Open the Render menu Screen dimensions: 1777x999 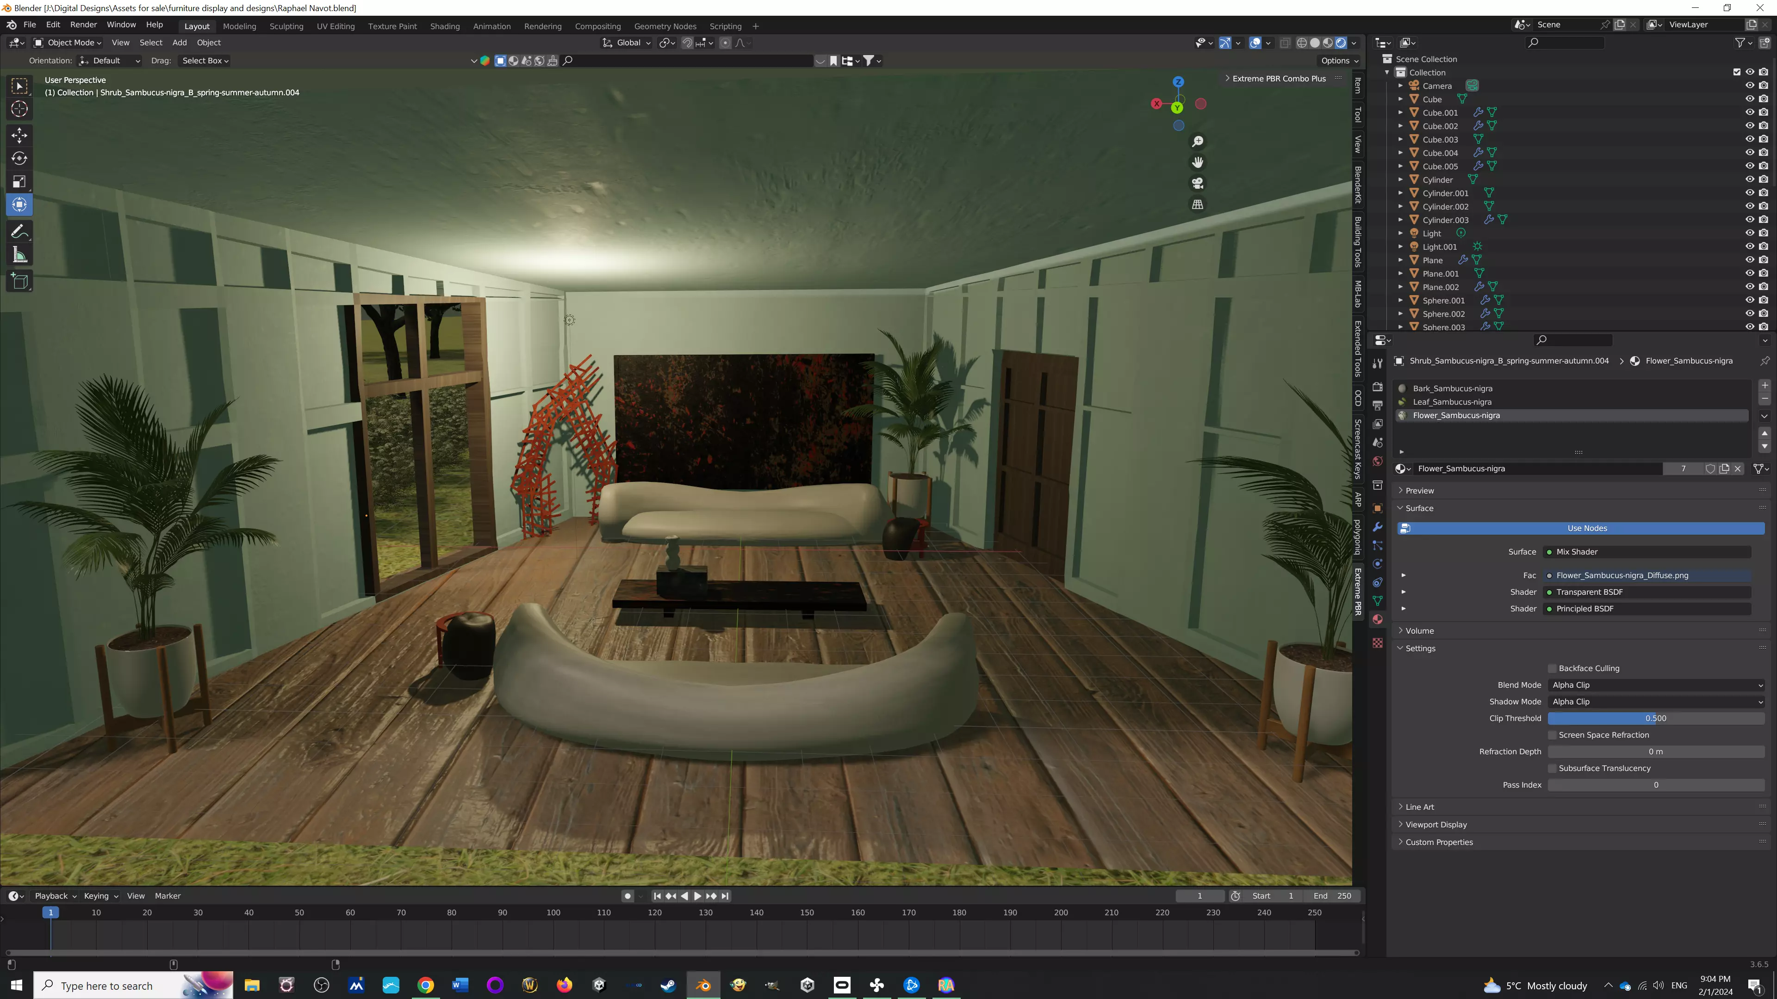(x=83, y=25)
